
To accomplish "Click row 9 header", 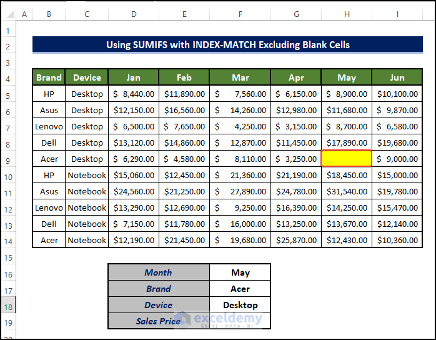I will click(8, 159).
